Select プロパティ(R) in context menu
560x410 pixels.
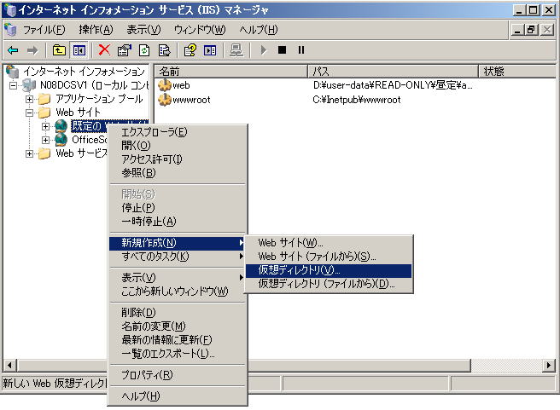[178, 375]
